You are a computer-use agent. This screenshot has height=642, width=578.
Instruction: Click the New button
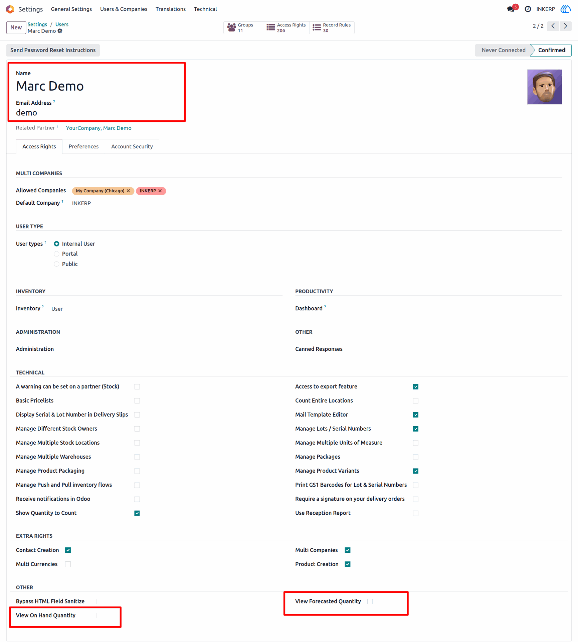(x=16, y=27)
